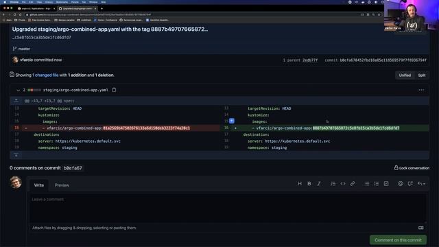439x247 pixels.
Task: Apply italic formatting in comment editor
Action: pos(318,184)
